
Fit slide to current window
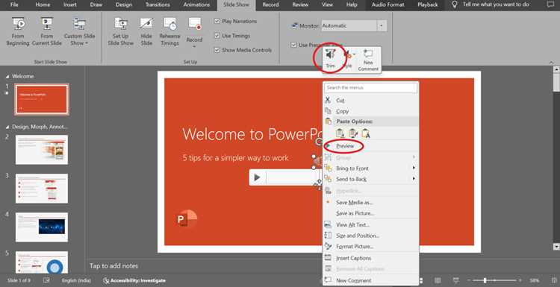click(554, 280)
